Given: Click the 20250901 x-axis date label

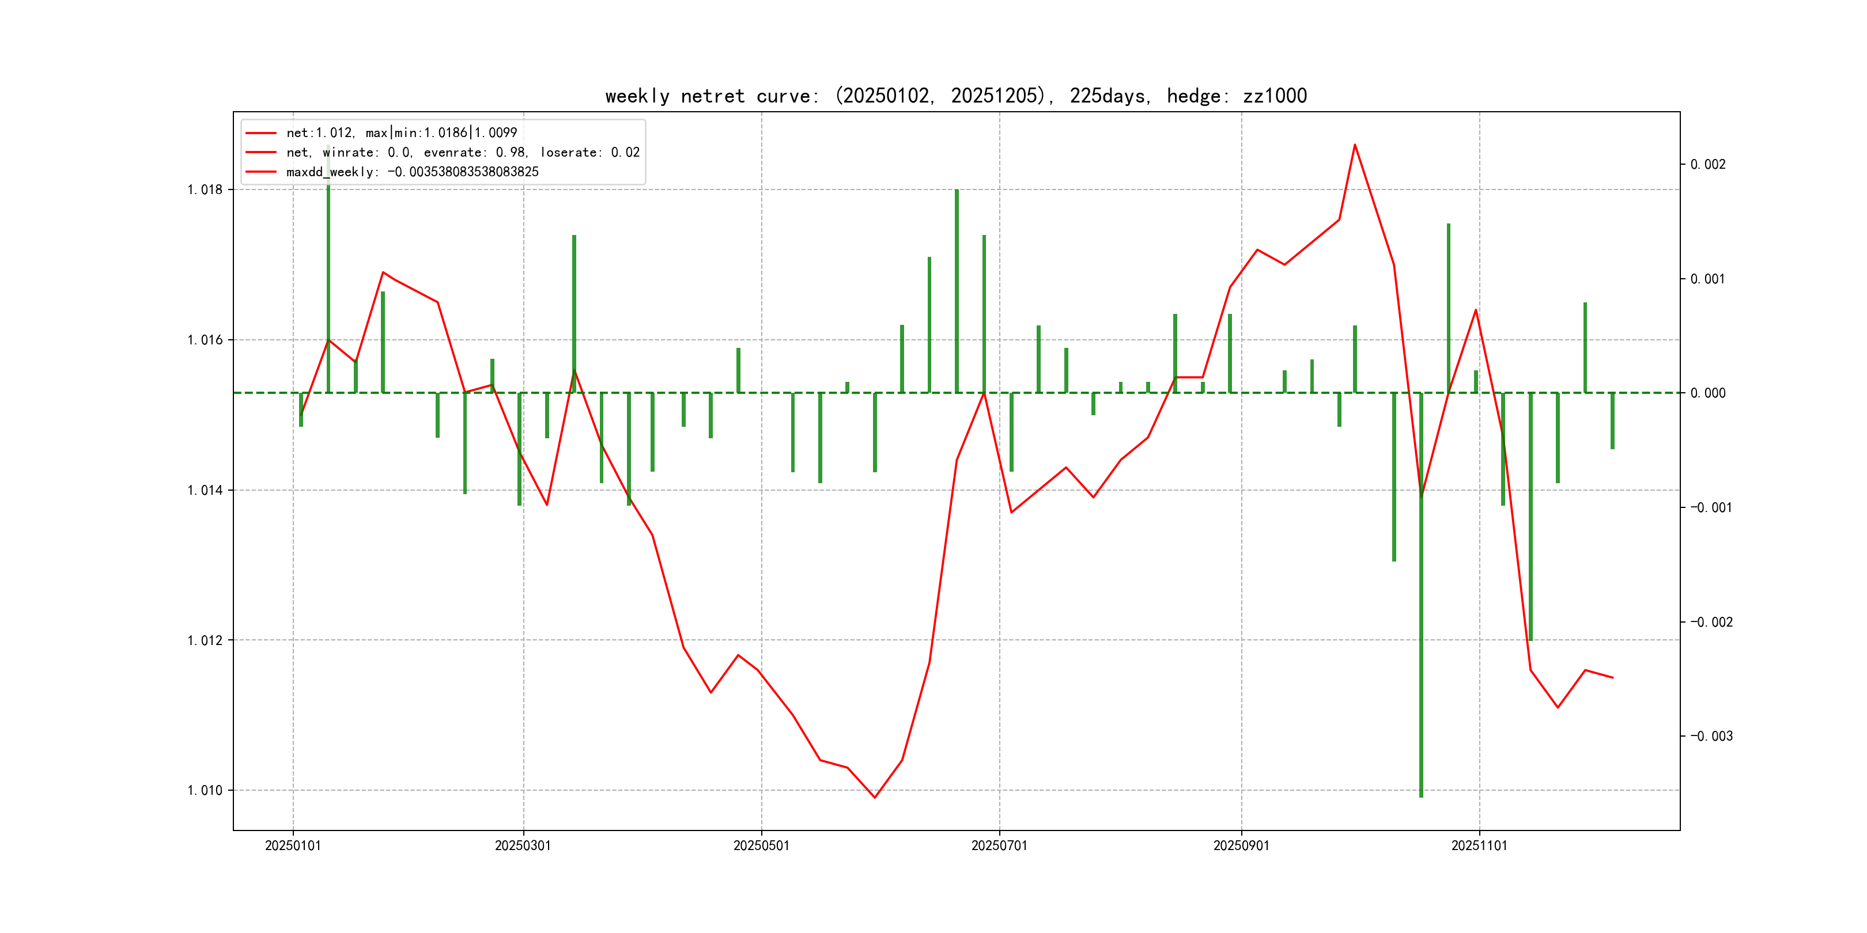Looking at the screenshot, I should (1241, 845).
